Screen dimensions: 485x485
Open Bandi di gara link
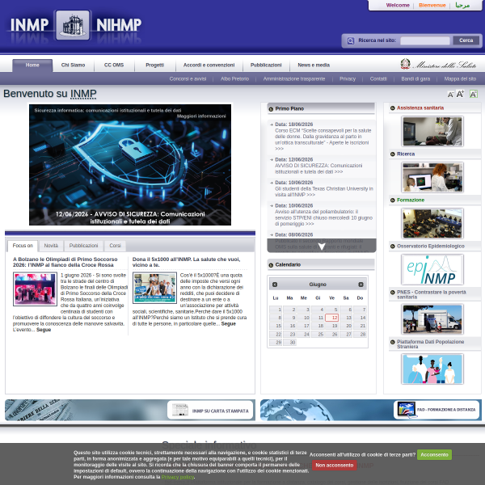click(415, 79)
